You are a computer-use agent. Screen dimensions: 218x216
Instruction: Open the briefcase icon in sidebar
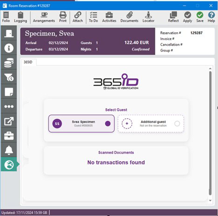click(9, 136)
